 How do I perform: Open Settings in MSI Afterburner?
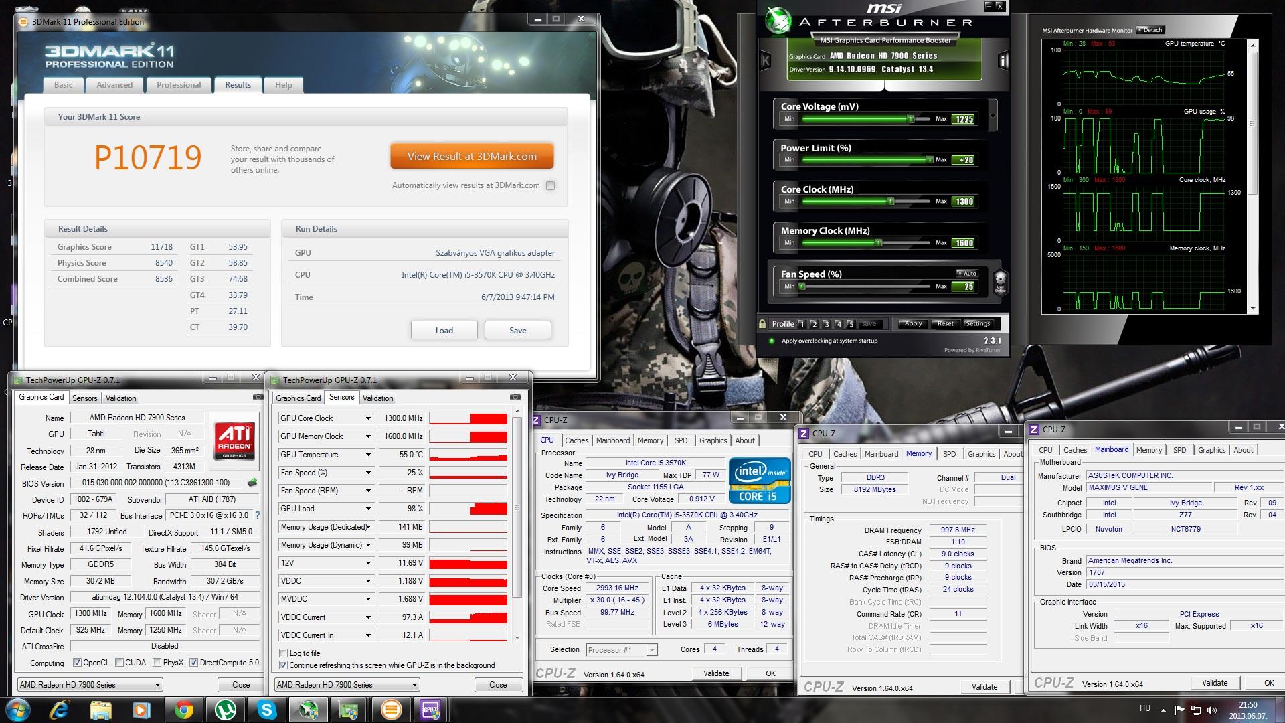pyautogui.click(x=977, y=324)
